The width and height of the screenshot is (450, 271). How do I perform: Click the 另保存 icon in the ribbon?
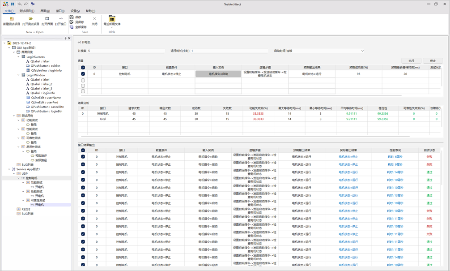click(x=72, y=22)
